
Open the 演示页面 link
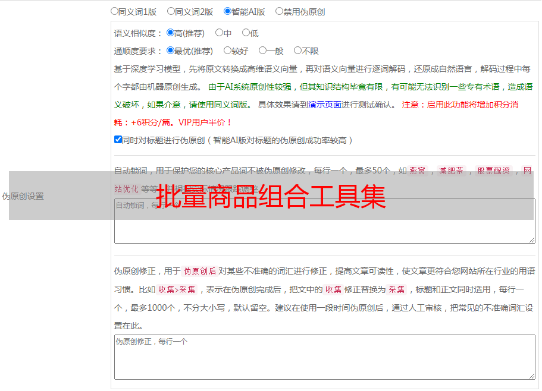pyautogui.click(x=325, y=105)
